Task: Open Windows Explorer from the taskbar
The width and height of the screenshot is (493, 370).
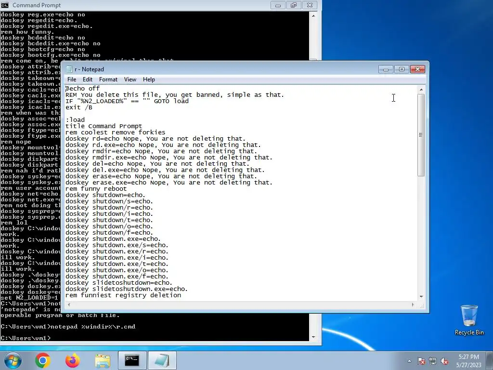Action: pyautogui.click(x=103, y=360)
